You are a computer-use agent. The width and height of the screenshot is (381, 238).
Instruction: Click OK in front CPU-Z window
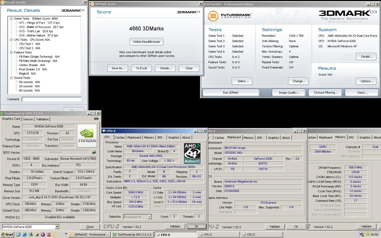[196, 226]
